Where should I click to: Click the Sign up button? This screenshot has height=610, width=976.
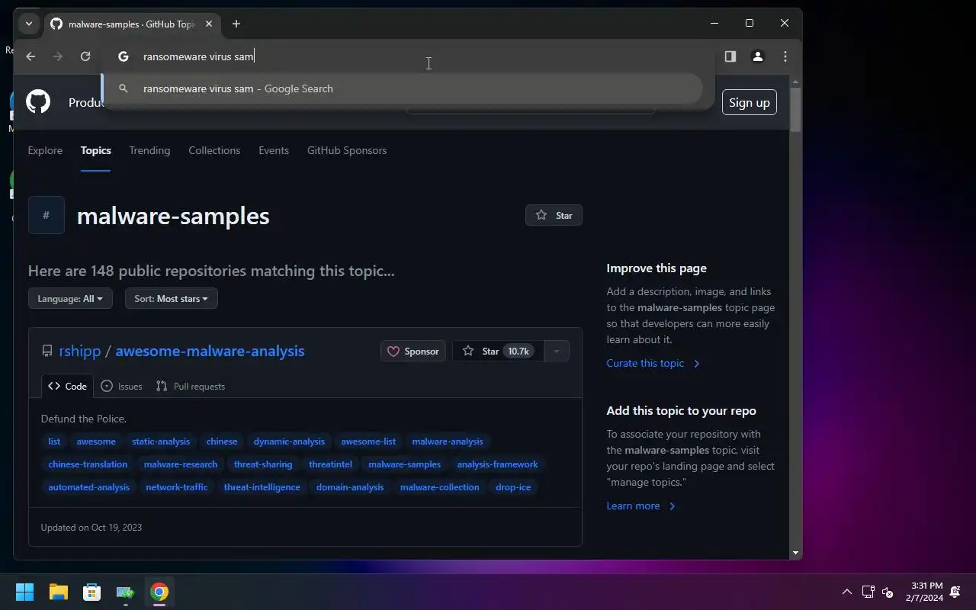pyautogui.click(x=750, y=102)
